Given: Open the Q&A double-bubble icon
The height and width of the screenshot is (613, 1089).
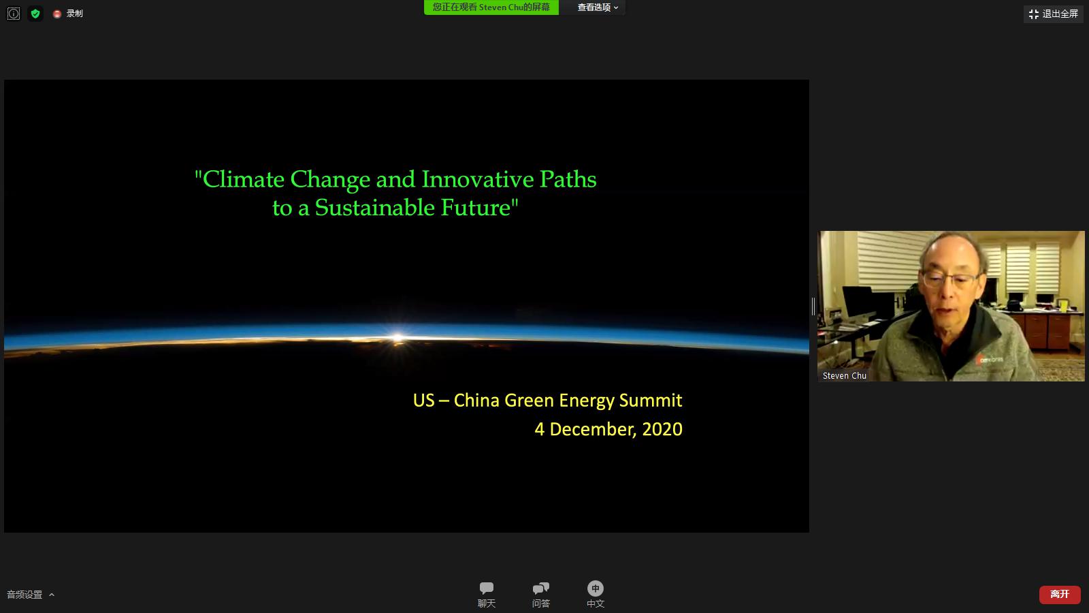Looking at the screenshot, I should [540, 588].
